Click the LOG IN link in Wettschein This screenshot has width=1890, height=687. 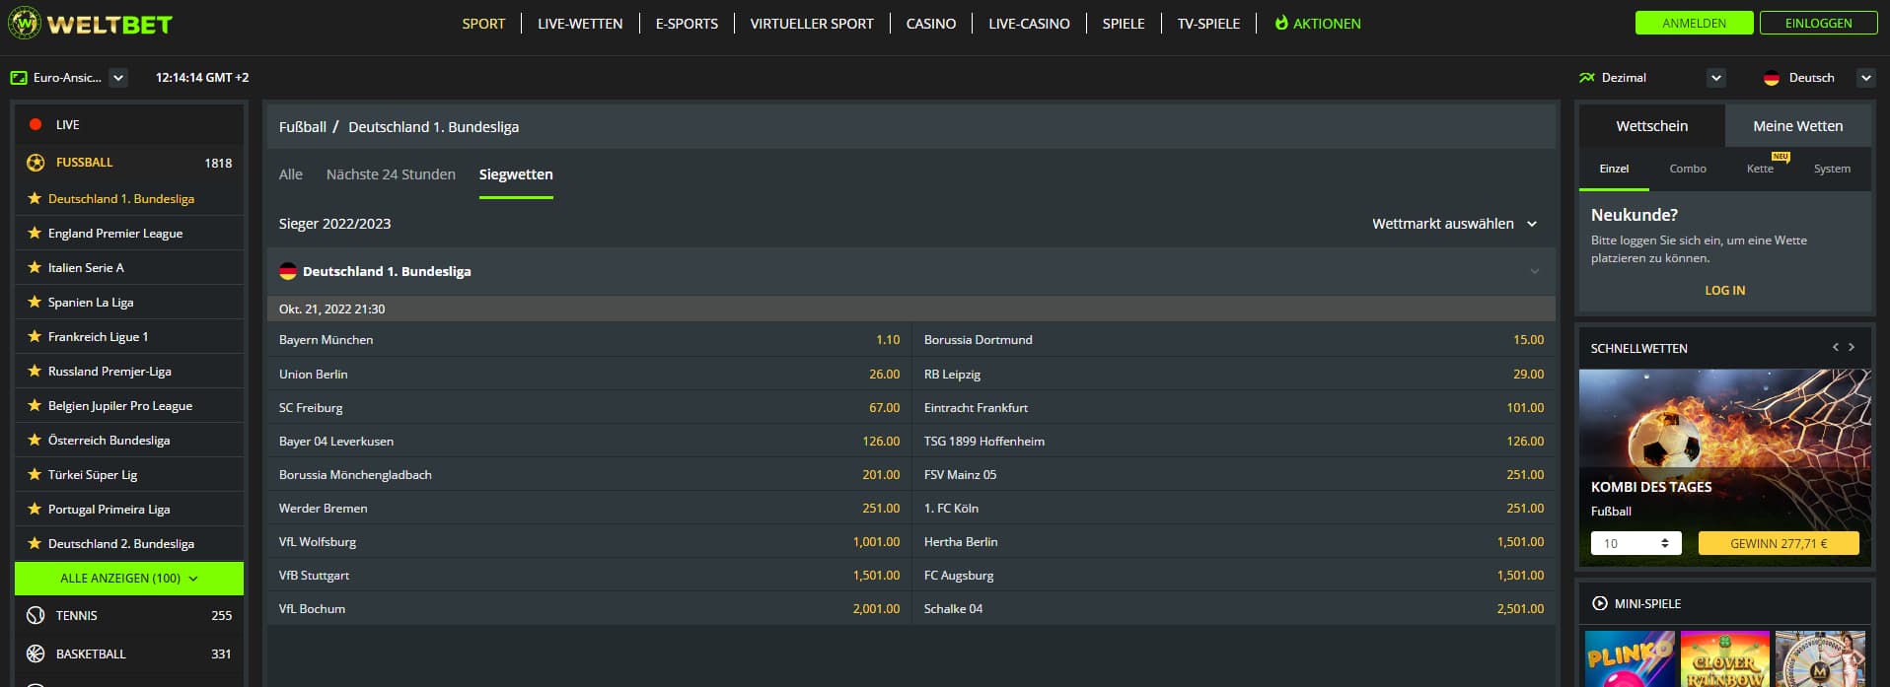[x=1725, y=290]
